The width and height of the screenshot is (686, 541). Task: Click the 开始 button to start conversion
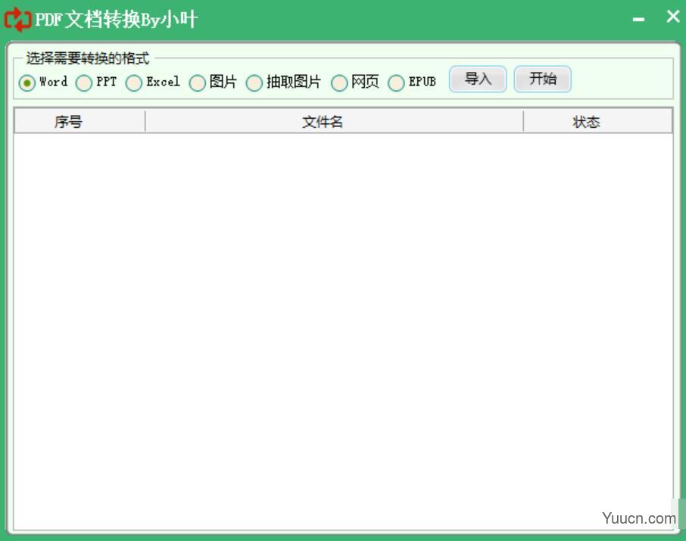coord(542,79)
